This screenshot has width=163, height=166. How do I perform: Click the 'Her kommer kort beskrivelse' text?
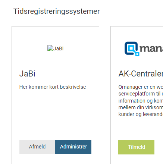(x=53, y=87)
